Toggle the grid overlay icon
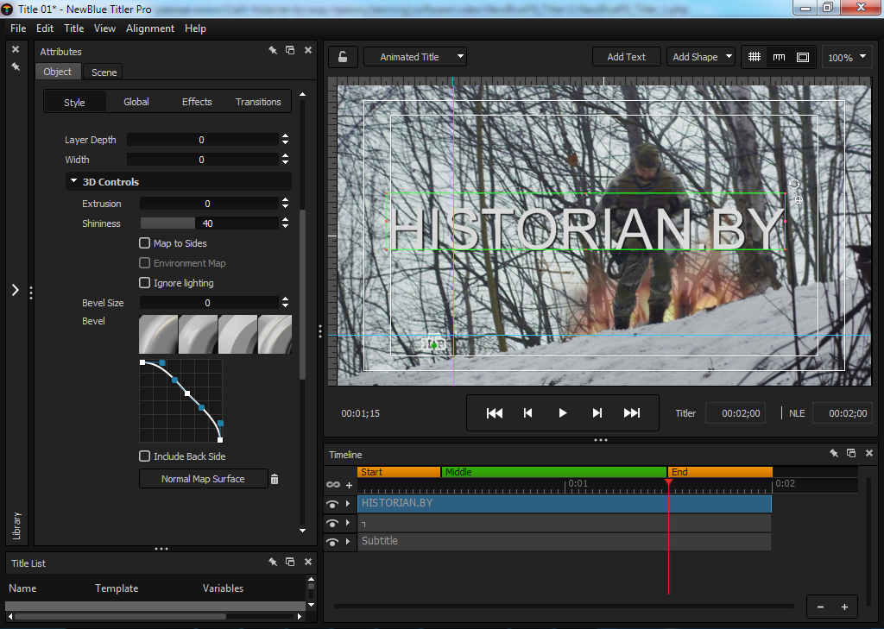The width and height of the screenshot is (884, 629). pos(755,57)
